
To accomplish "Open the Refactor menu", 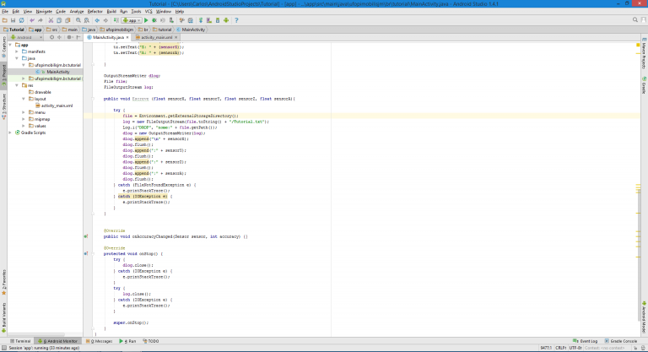I will coord(94,11).
